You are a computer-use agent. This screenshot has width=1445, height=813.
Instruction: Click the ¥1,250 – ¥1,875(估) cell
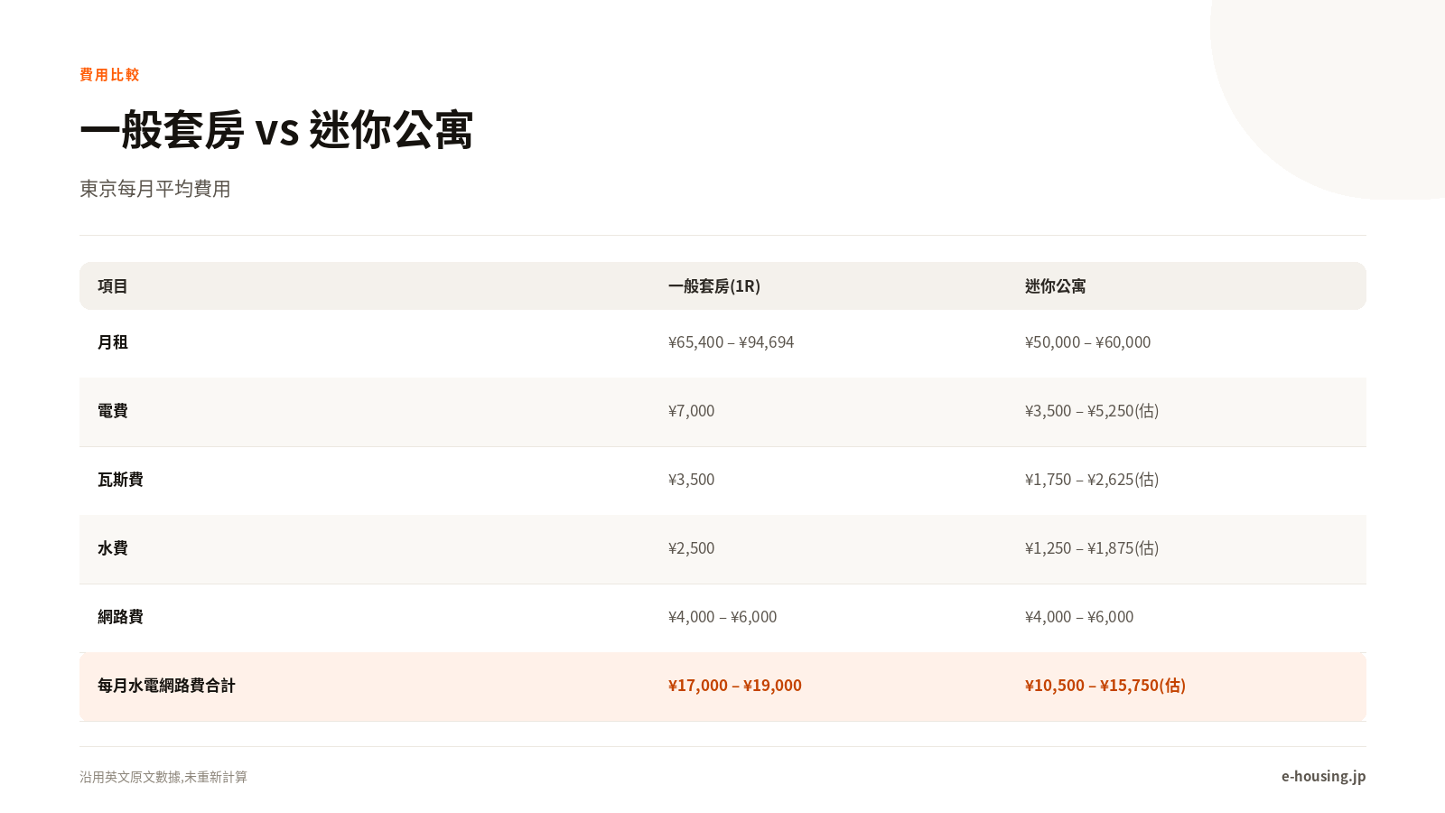click(1092, 548)
